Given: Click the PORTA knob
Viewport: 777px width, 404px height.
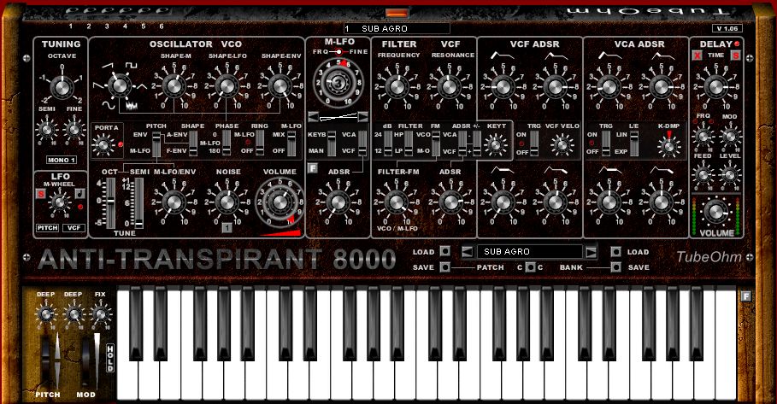Looking at the screenshot, I should point(103,145).
